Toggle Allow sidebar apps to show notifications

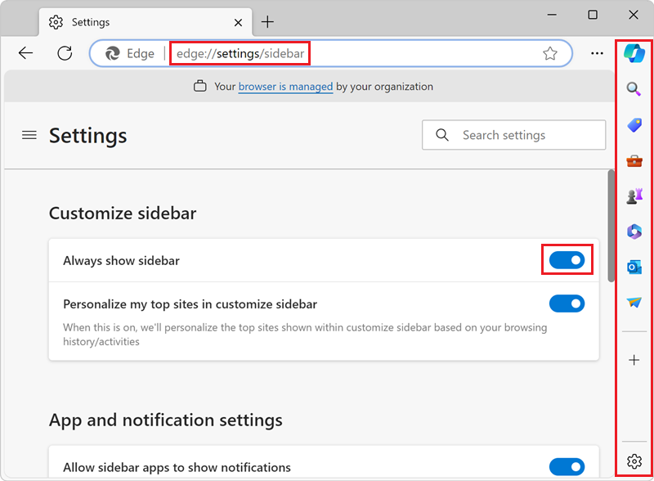(567, 466)
